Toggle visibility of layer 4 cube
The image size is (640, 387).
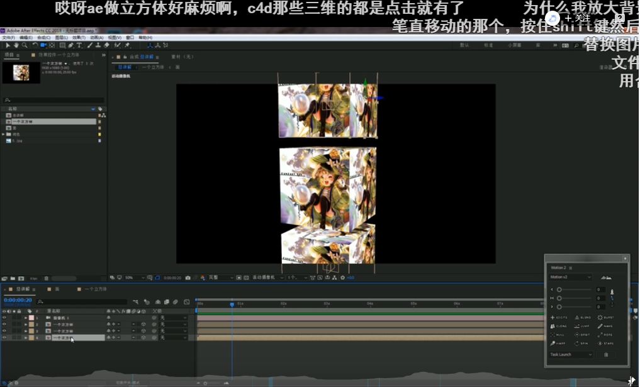tap(4, 338)
